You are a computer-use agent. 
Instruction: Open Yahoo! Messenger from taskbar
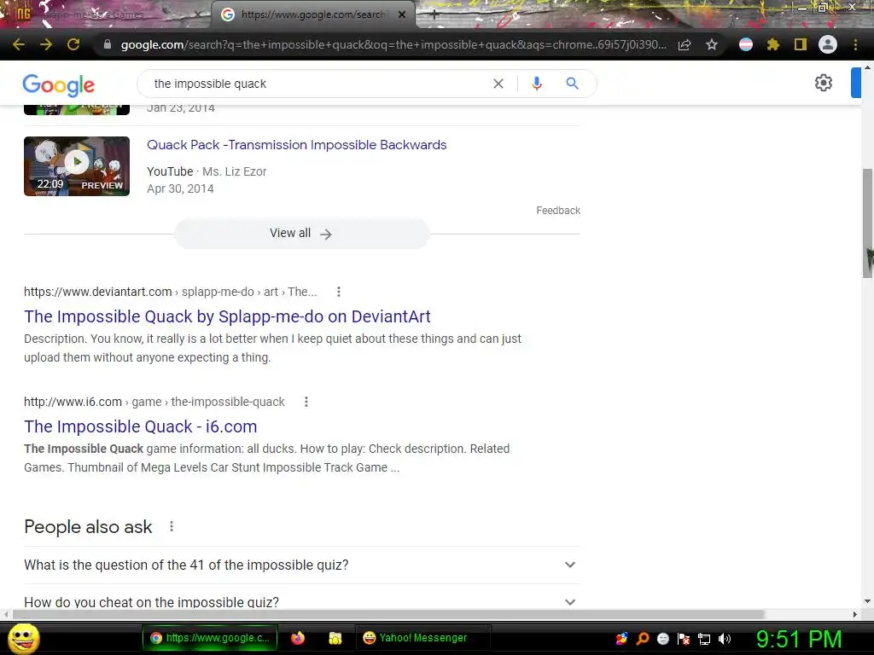click(x=422, y=638)
